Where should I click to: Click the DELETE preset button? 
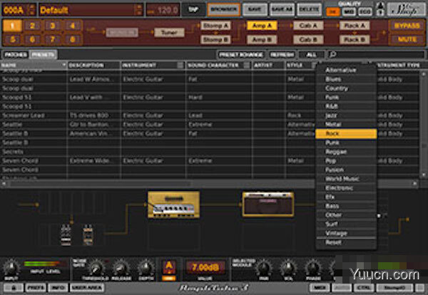point(309,10)
